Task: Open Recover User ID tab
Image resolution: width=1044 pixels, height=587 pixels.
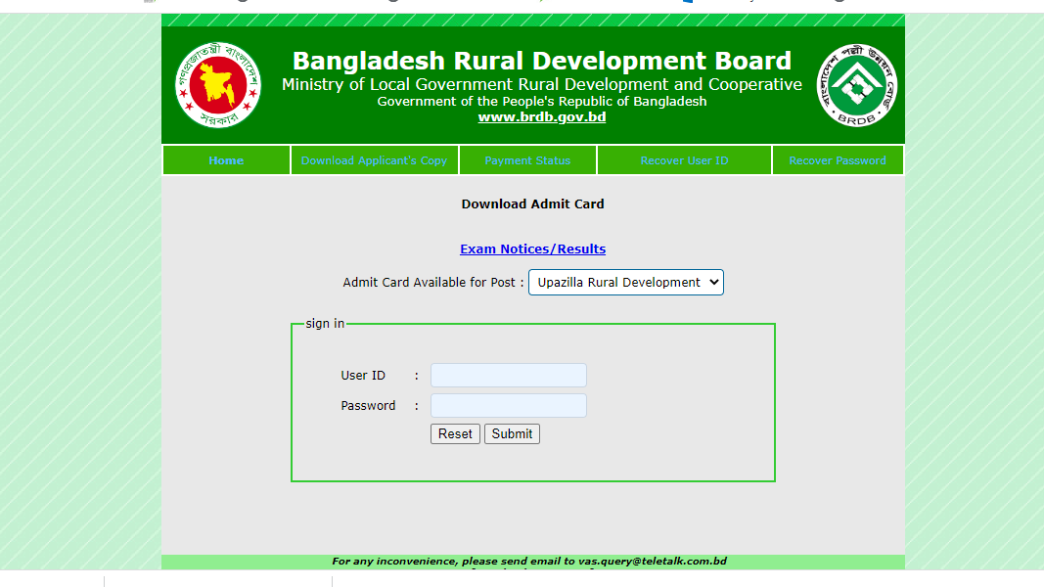Action: tap(684, 160)
